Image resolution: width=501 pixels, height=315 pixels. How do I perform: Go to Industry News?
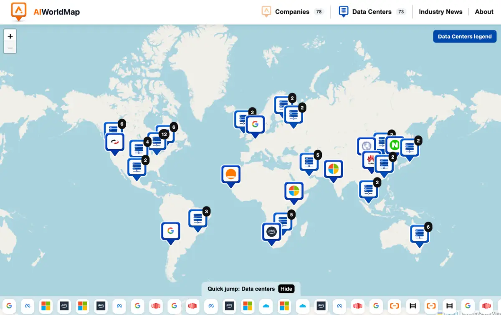440,12
